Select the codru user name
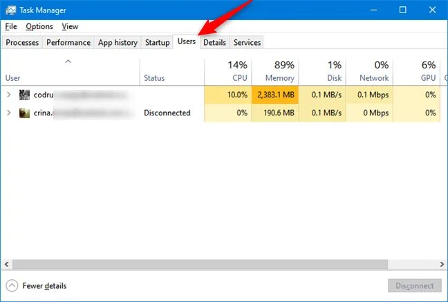The width and height of the screenshot is (448, 302). (44, 95)
